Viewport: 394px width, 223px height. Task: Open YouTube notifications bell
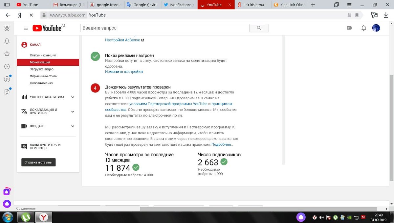coord(363,28)
